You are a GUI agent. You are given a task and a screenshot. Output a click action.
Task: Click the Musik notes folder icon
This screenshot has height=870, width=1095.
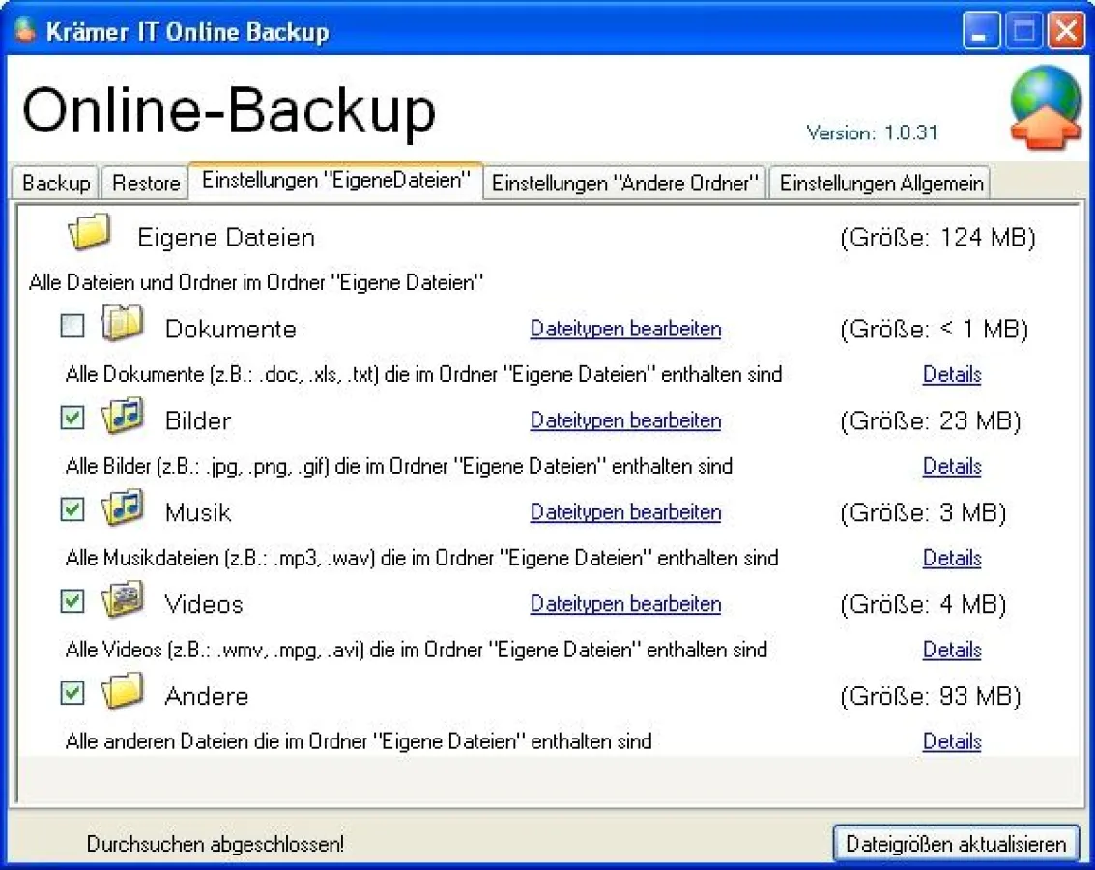tap(122, 507)
